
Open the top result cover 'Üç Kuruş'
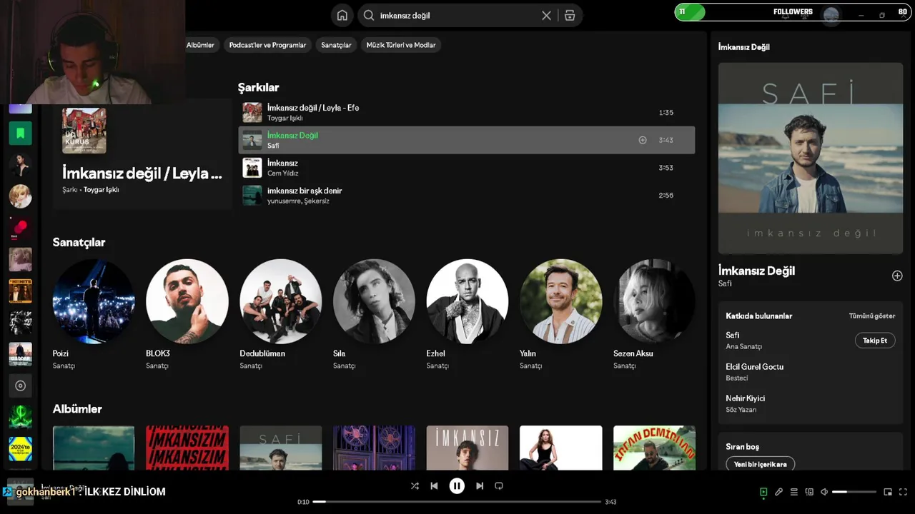84,131
